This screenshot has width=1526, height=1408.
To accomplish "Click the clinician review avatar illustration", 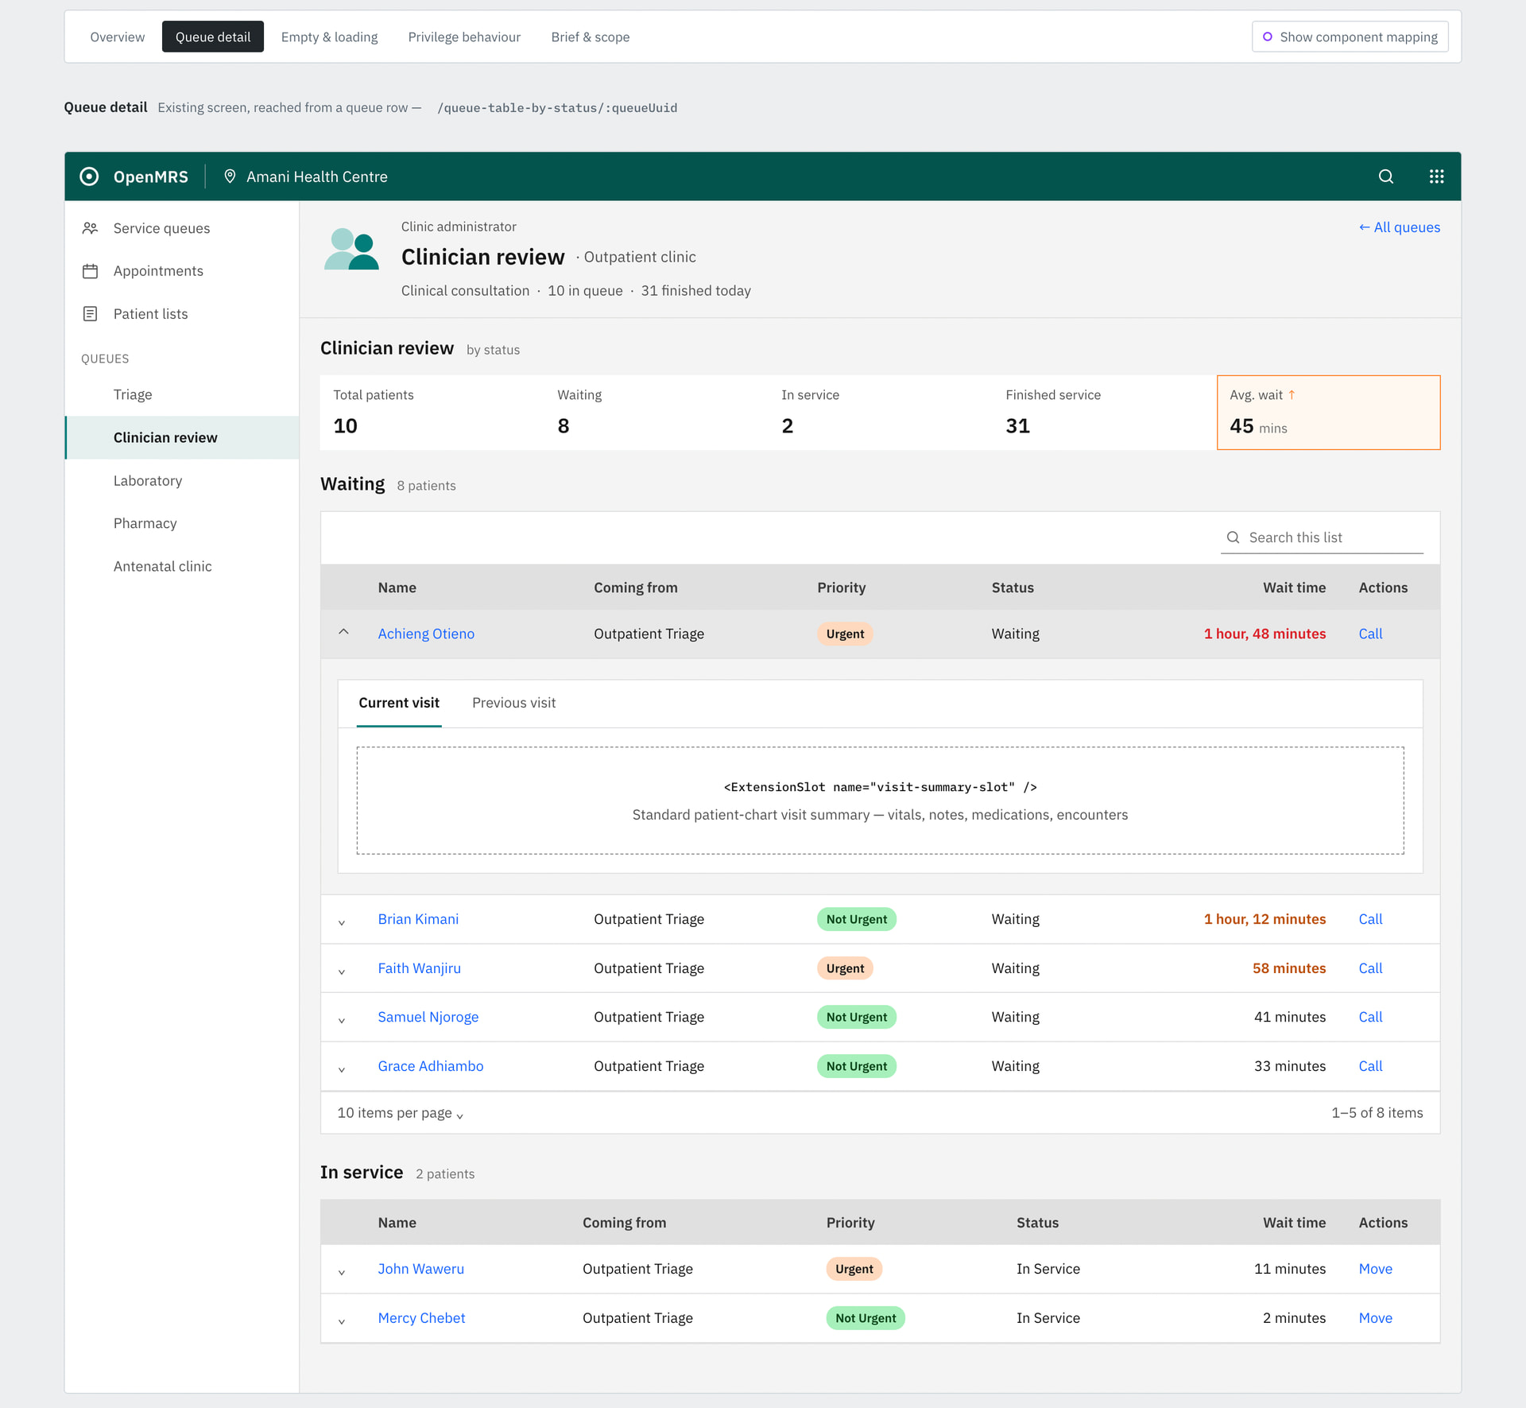I will [351, 249].
